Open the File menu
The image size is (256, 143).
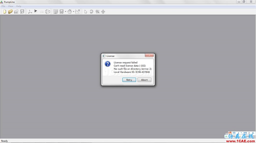3,6
